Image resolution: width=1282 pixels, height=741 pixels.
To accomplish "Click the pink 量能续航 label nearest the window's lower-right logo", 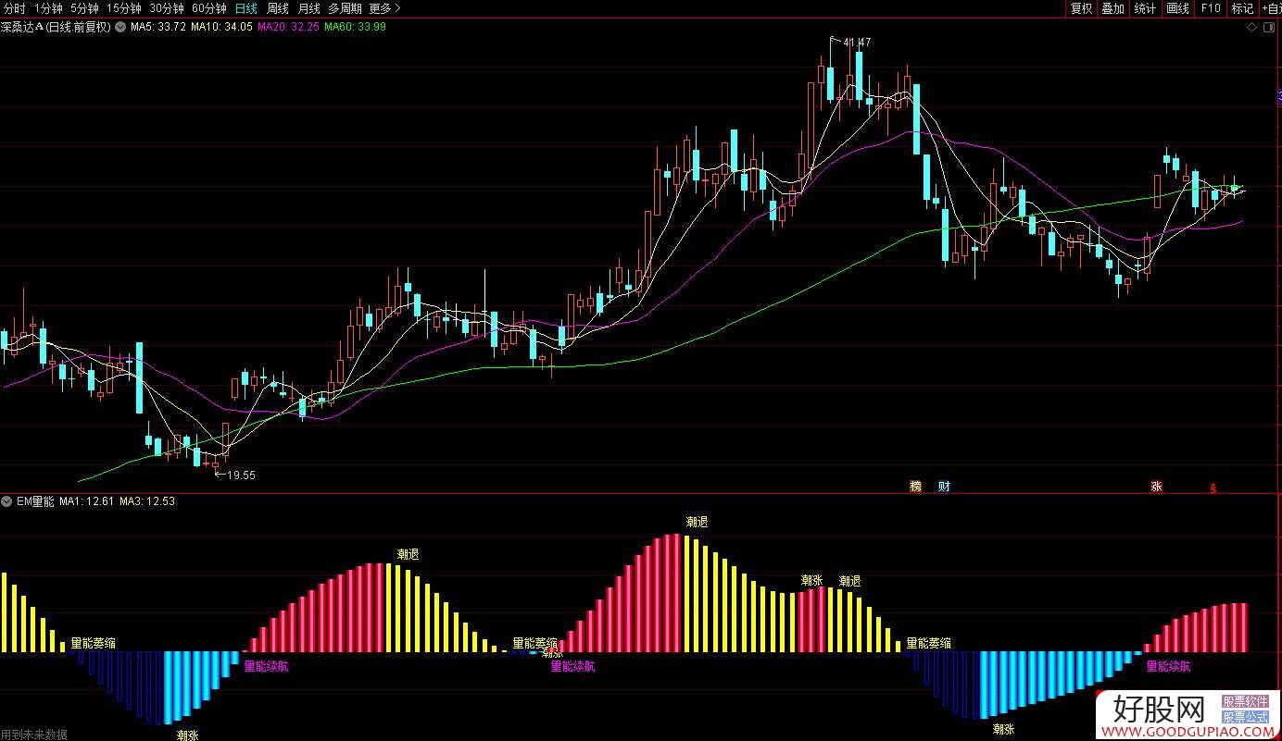I will pyautogui.click(x=1169, y=666).
